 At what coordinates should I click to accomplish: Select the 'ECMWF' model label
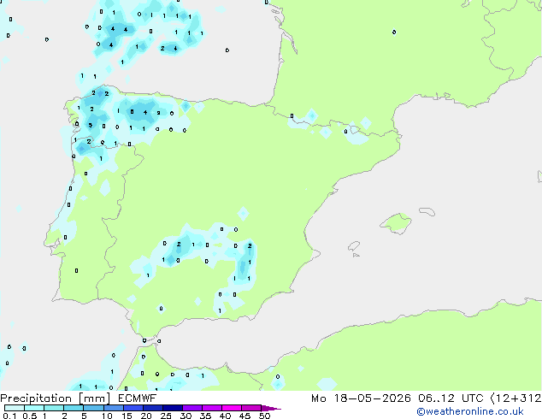[138, 398]
